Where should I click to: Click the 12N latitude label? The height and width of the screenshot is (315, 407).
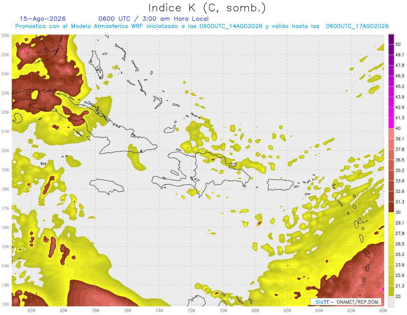(5, 304)
